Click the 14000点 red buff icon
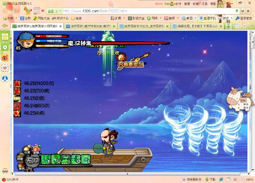The height and width of the screenshot is (183, 255). (17, 84)
